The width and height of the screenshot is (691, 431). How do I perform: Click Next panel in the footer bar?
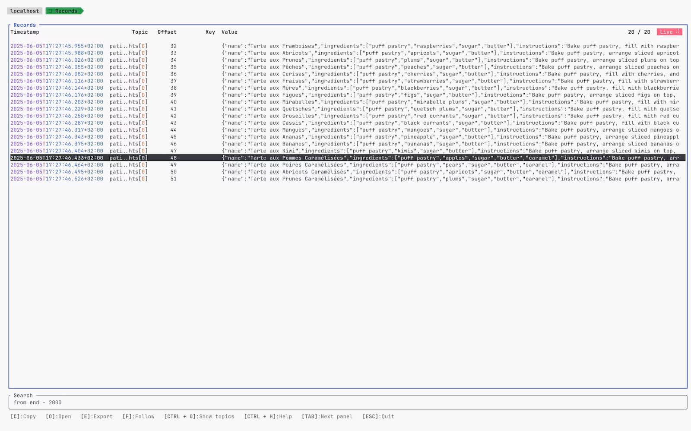tap(328, 416)
